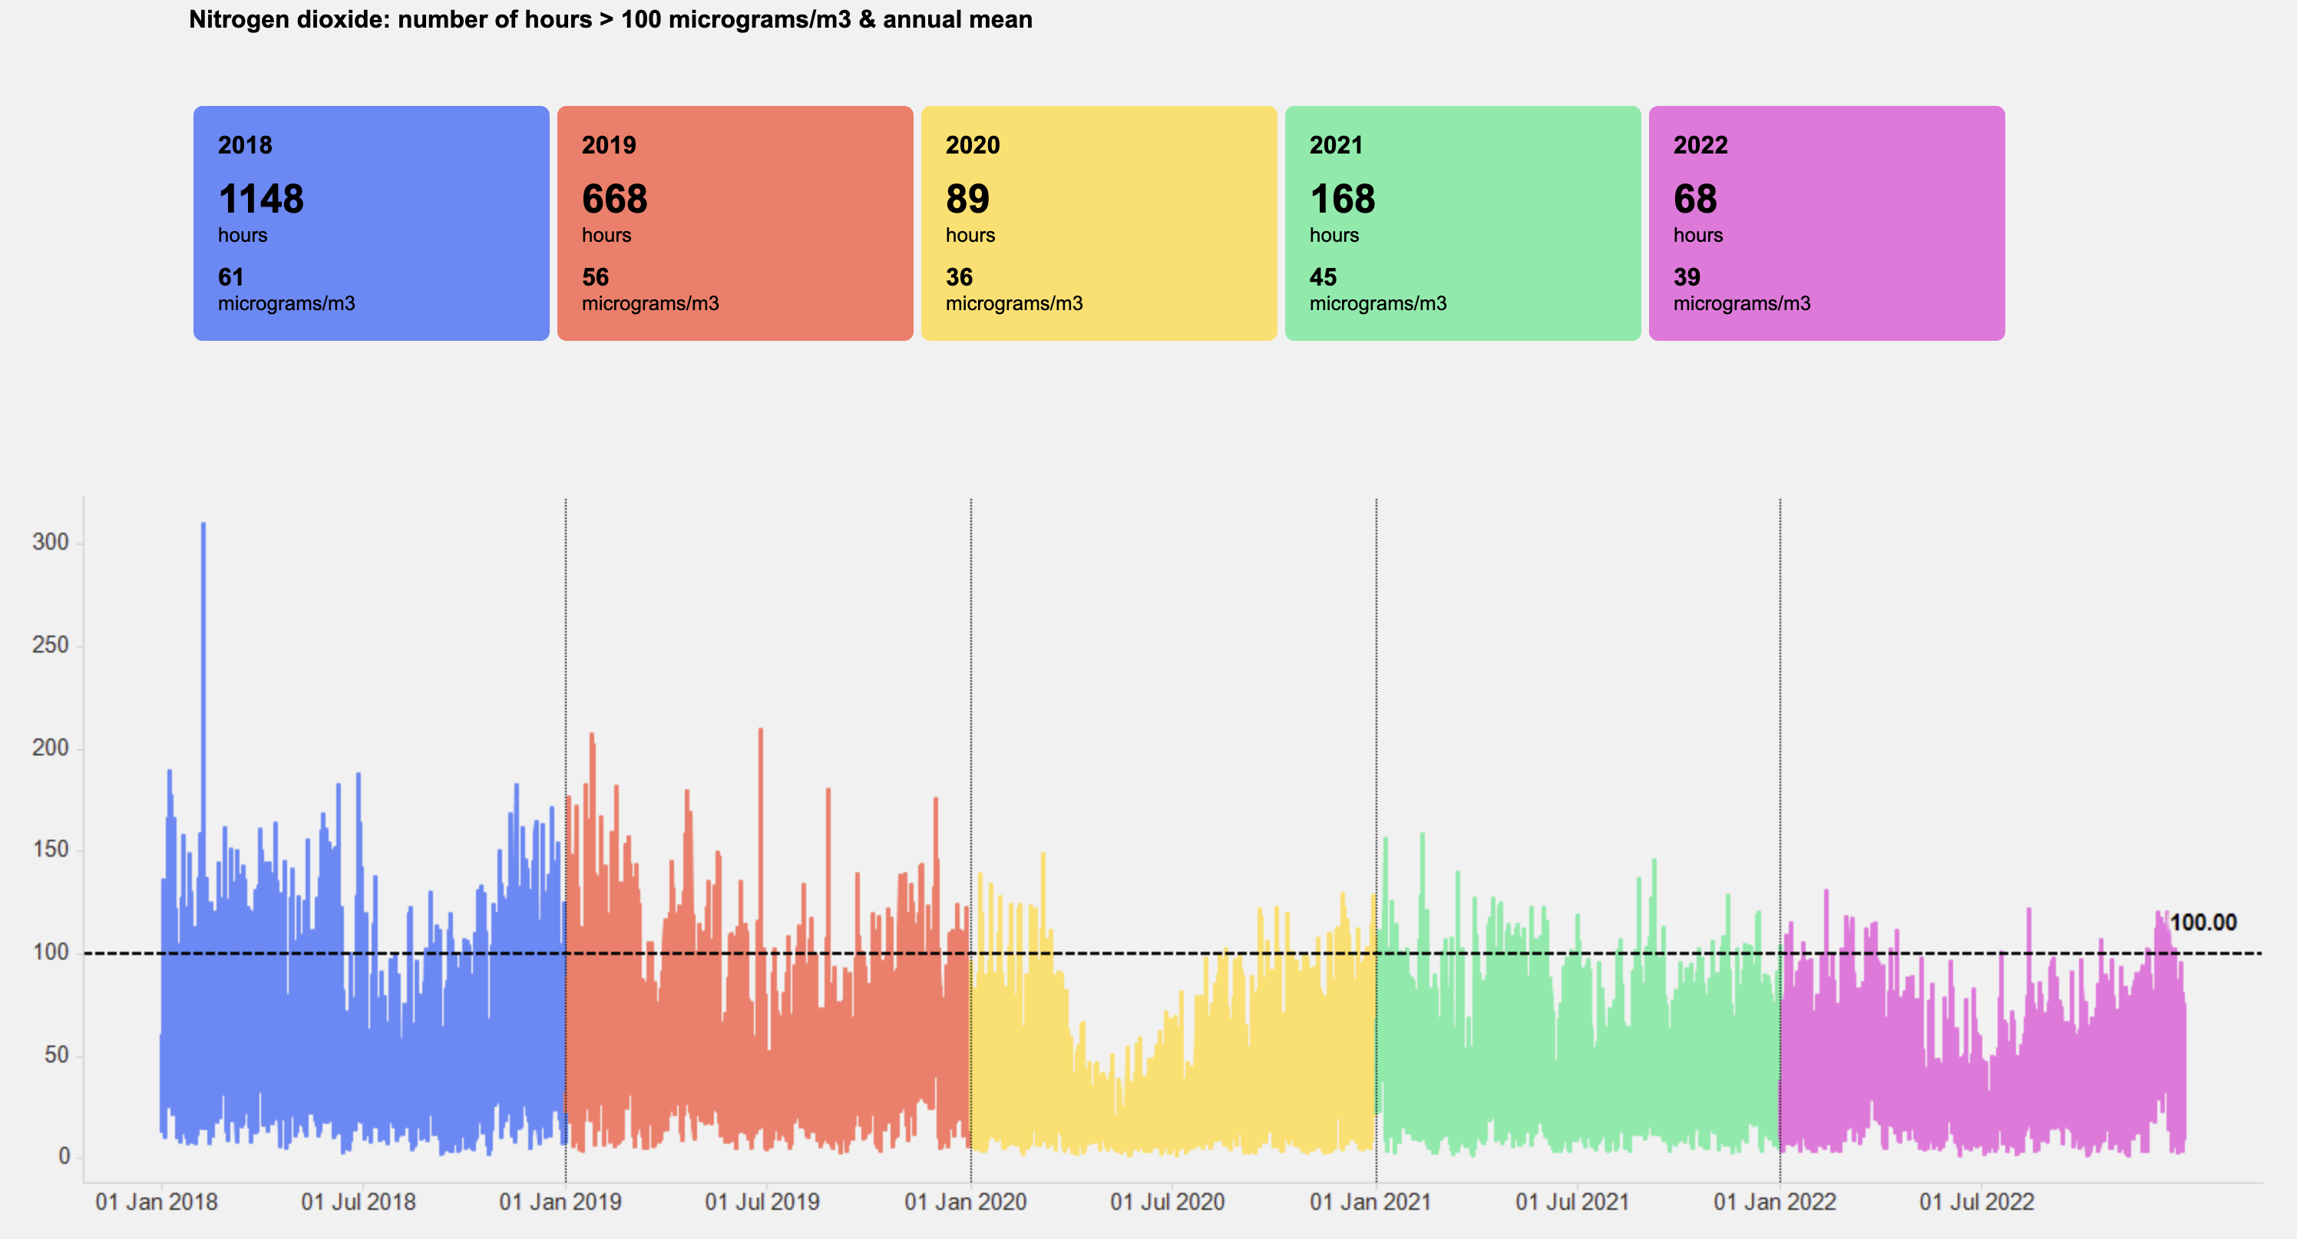Click the x-axis label 01 Jul 2020
Screen dimensions: 2297x1239
[x=1167, y=1201]
